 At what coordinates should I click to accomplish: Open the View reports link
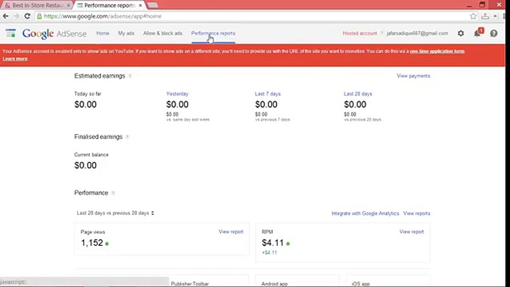pyautogui.click(x=416, y=214)
